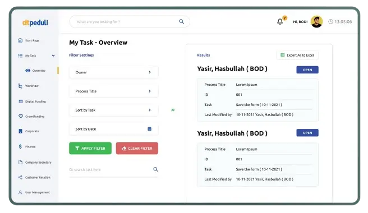The height and width of the screenshot is (213, 368).
Task: Click Export All to Excel
Action: coord(297,55)
